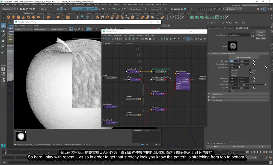The image size is (273, 165).
Task: Expand the Node Behavior section
Action: (239, 94)
